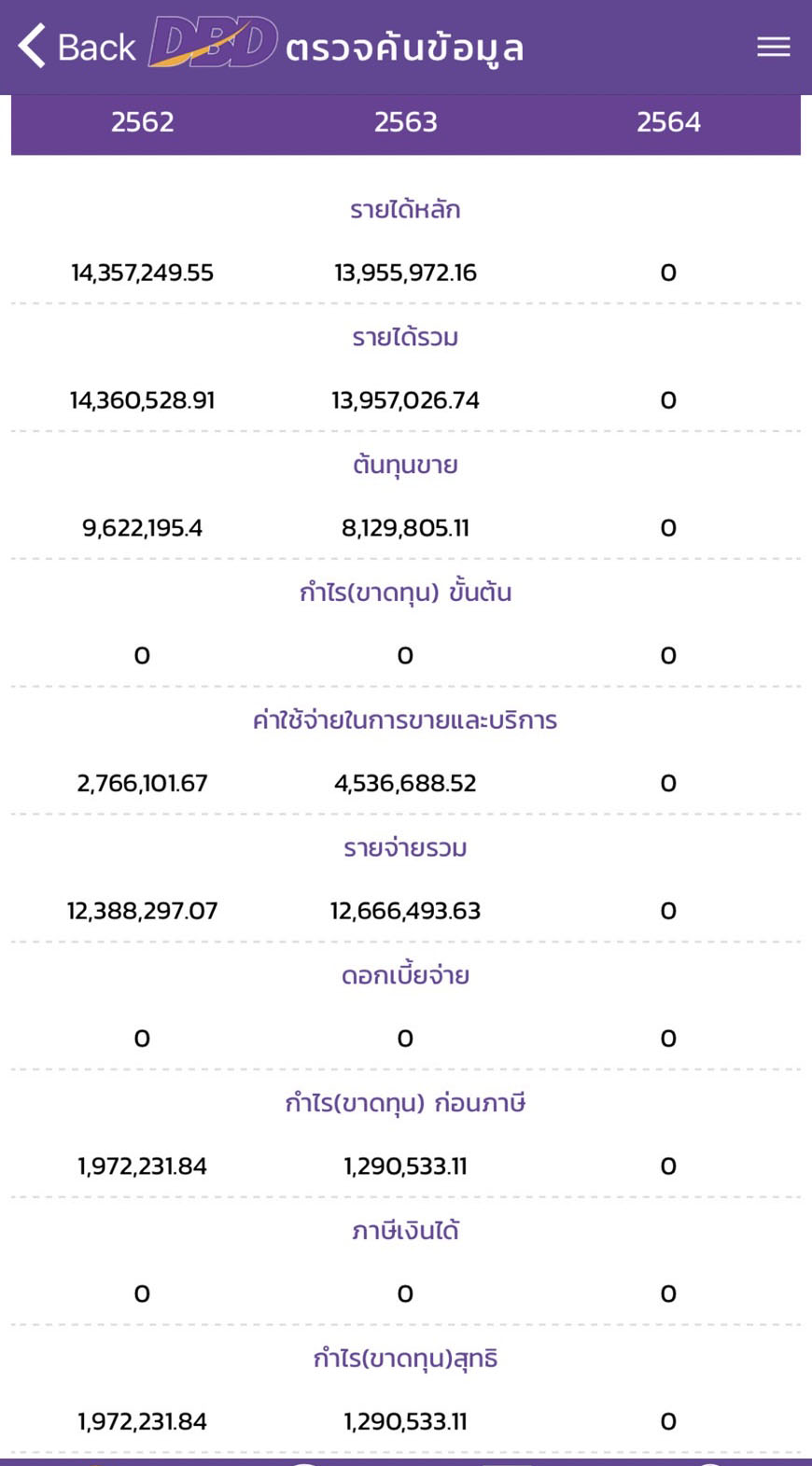Tap the ต้นทุนขาย row label
The height and width of the screenshot is (1466, 812).
[405, 465]
